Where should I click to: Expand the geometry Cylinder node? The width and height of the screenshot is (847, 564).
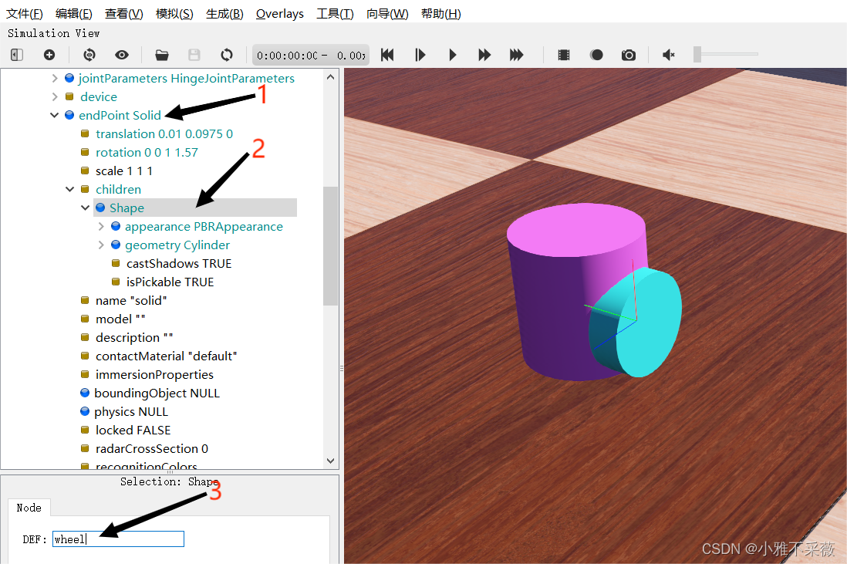101,245
